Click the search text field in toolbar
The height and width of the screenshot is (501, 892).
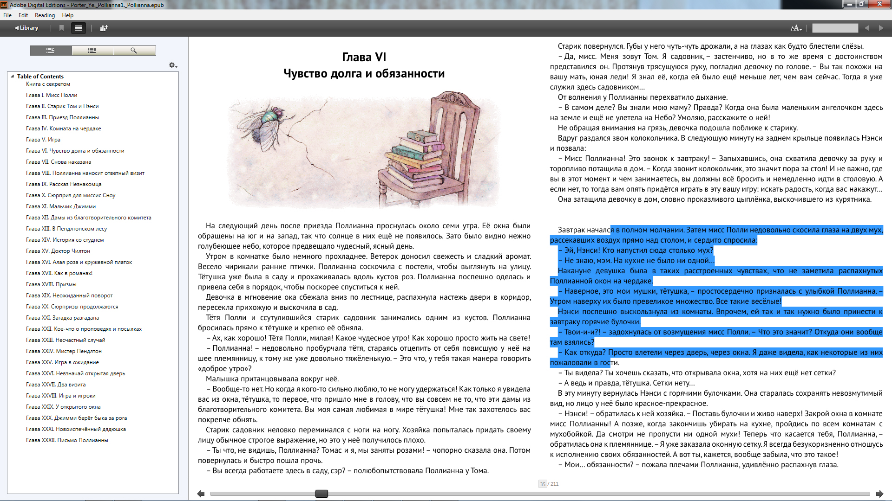coord(835,28)
